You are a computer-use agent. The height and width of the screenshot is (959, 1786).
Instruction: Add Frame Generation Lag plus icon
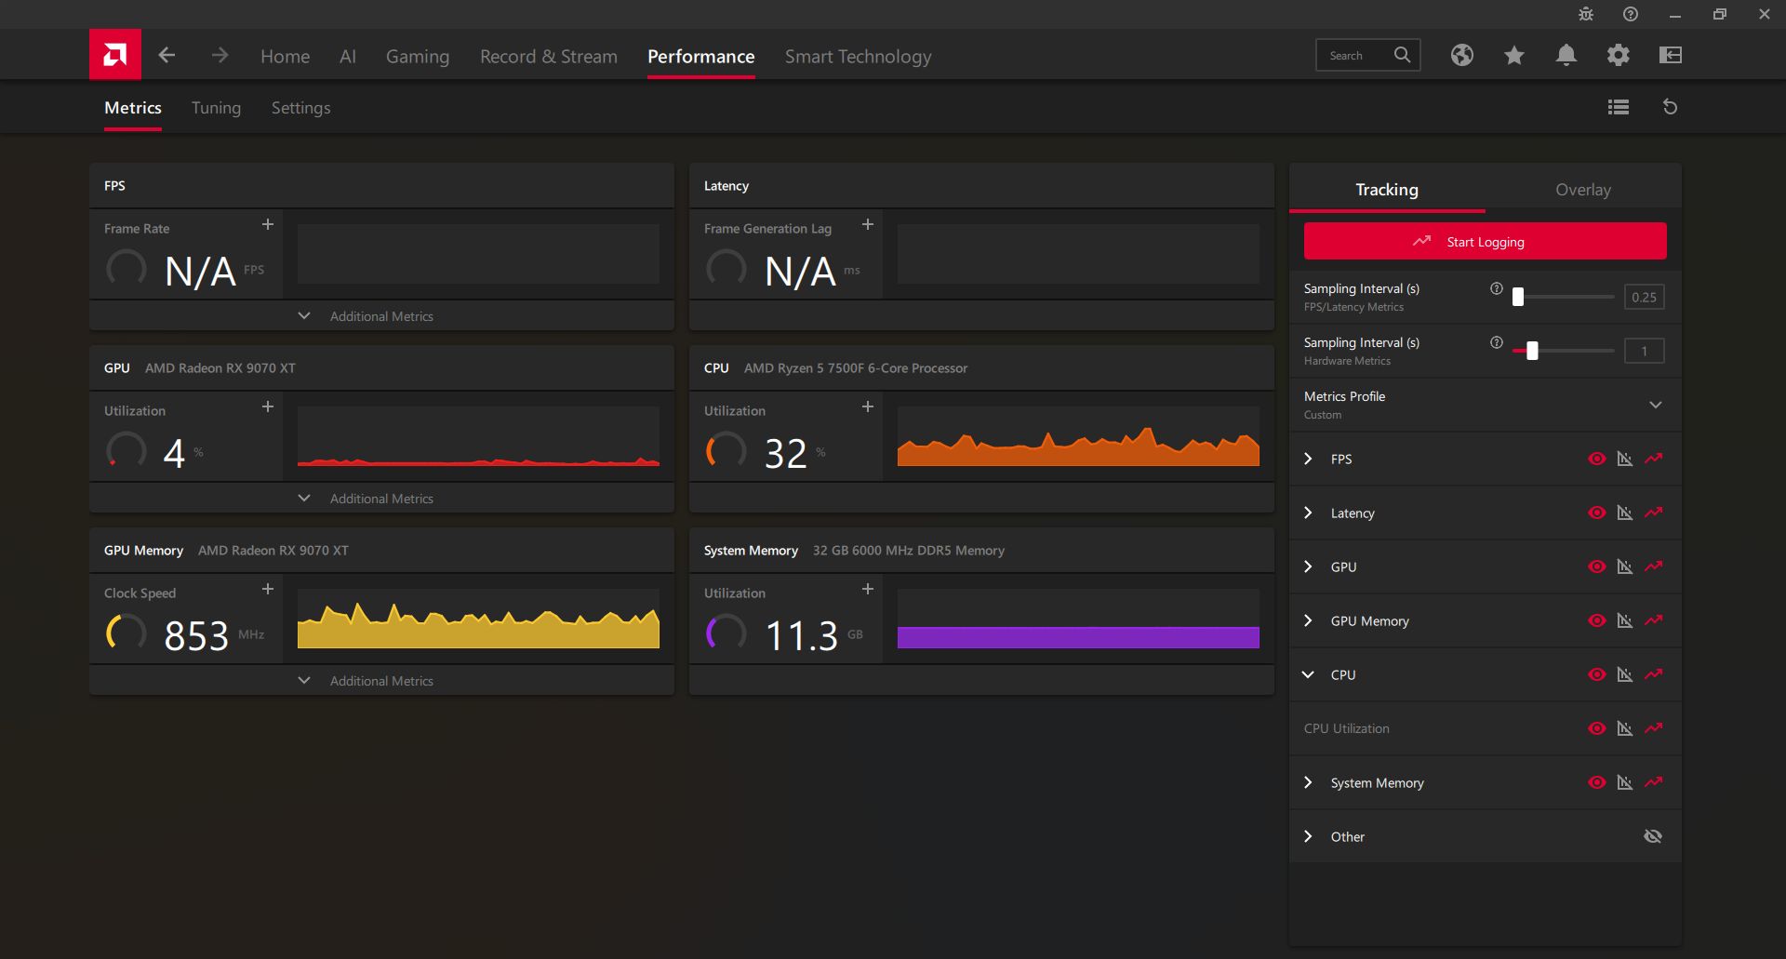(x=868, y=224)
